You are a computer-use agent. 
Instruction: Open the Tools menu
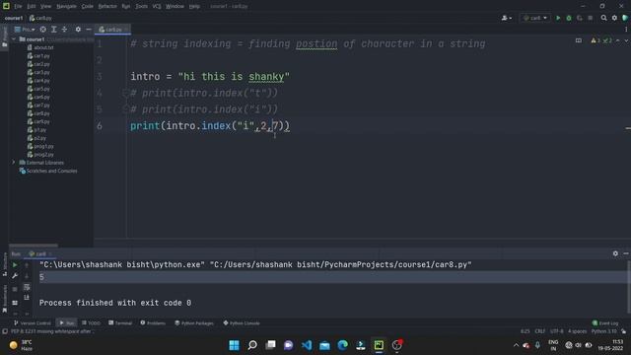141,7
